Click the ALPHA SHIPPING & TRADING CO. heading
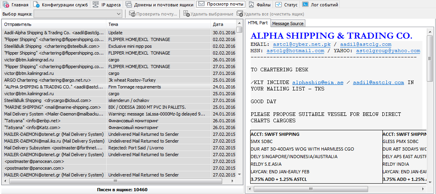Image resolution: width=436 pixels, height=194 pixels. [331, 35]
